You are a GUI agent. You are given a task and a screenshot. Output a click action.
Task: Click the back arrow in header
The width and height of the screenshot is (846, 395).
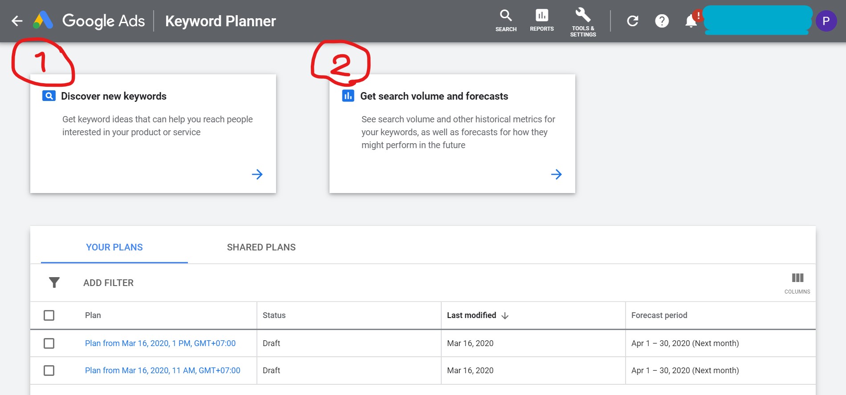[x=17, y=21]
